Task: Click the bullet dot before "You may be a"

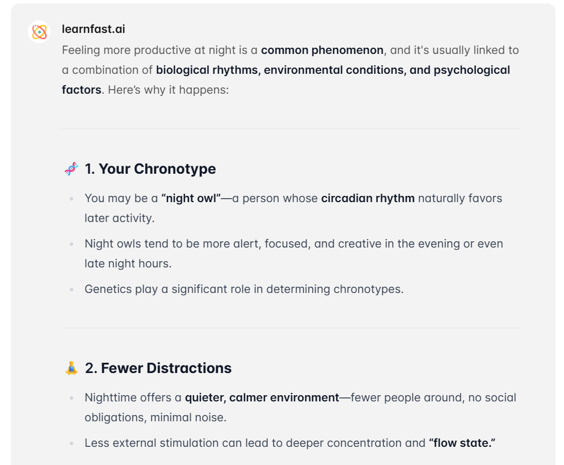Action: [x=71, y=199]
